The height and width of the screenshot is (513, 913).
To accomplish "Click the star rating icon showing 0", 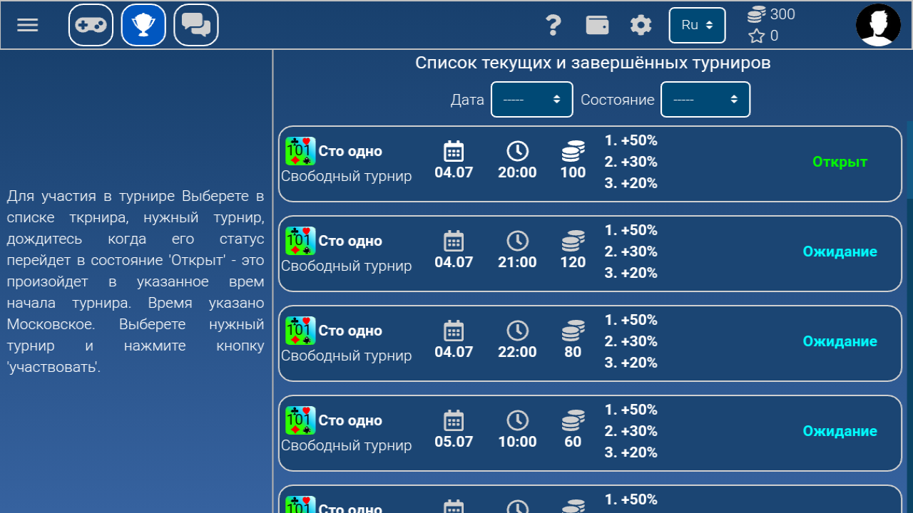I will point(758,36).
